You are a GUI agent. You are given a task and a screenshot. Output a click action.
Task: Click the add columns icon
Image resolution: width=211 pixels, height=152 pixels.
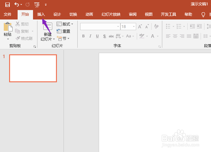tap(205, 36)
